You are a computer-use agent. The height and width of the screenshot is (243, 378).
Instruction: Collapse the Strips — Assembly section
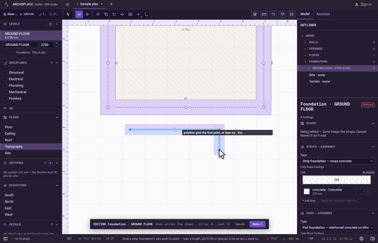373,147
